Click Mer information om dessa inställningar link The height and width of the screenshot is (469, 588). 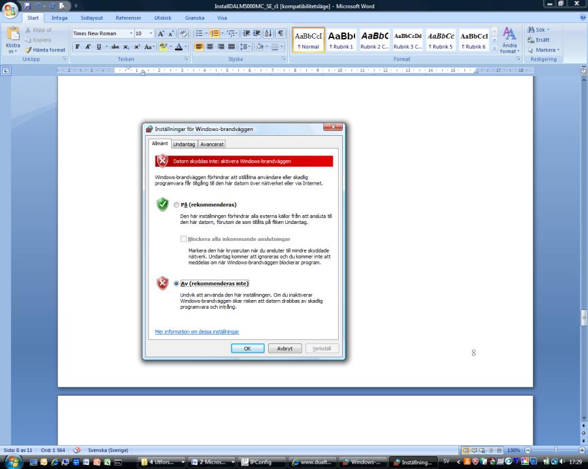(197, 331)
